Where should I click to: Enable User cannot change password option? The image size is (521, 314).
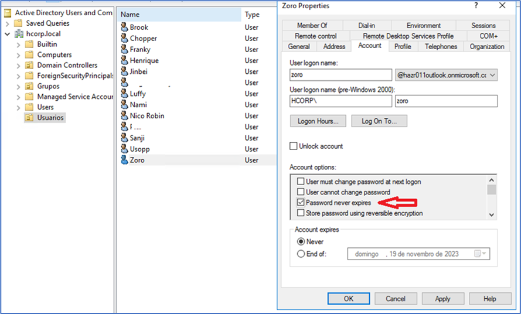301,192
